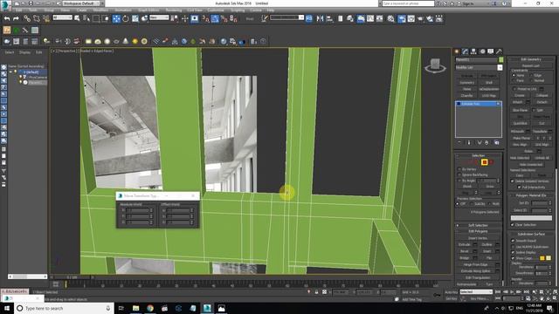Viewport: 559px width, 314px height.
Task: Open the Modify panel tab
Action: (x=466, y=51)
